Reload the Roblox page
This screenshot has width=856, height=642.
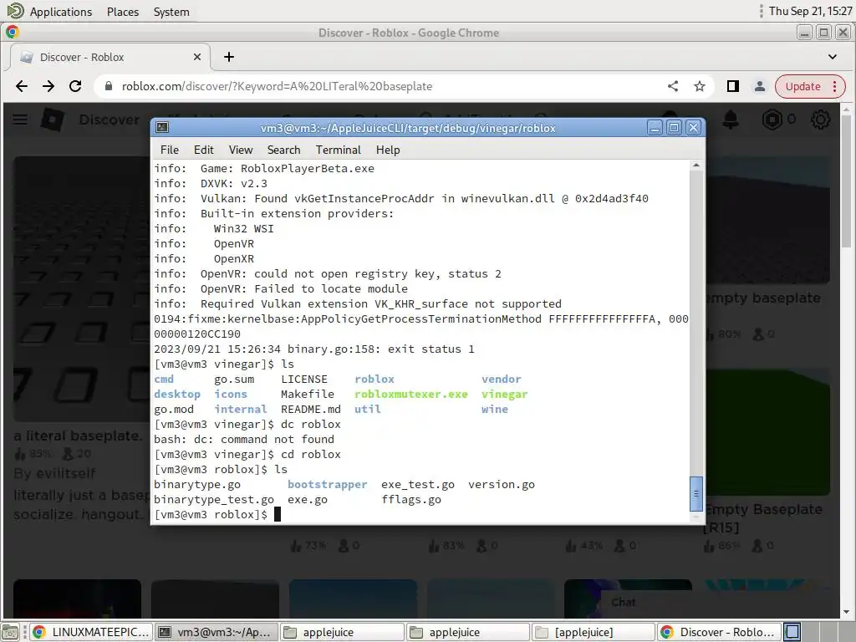pos(75,86)
